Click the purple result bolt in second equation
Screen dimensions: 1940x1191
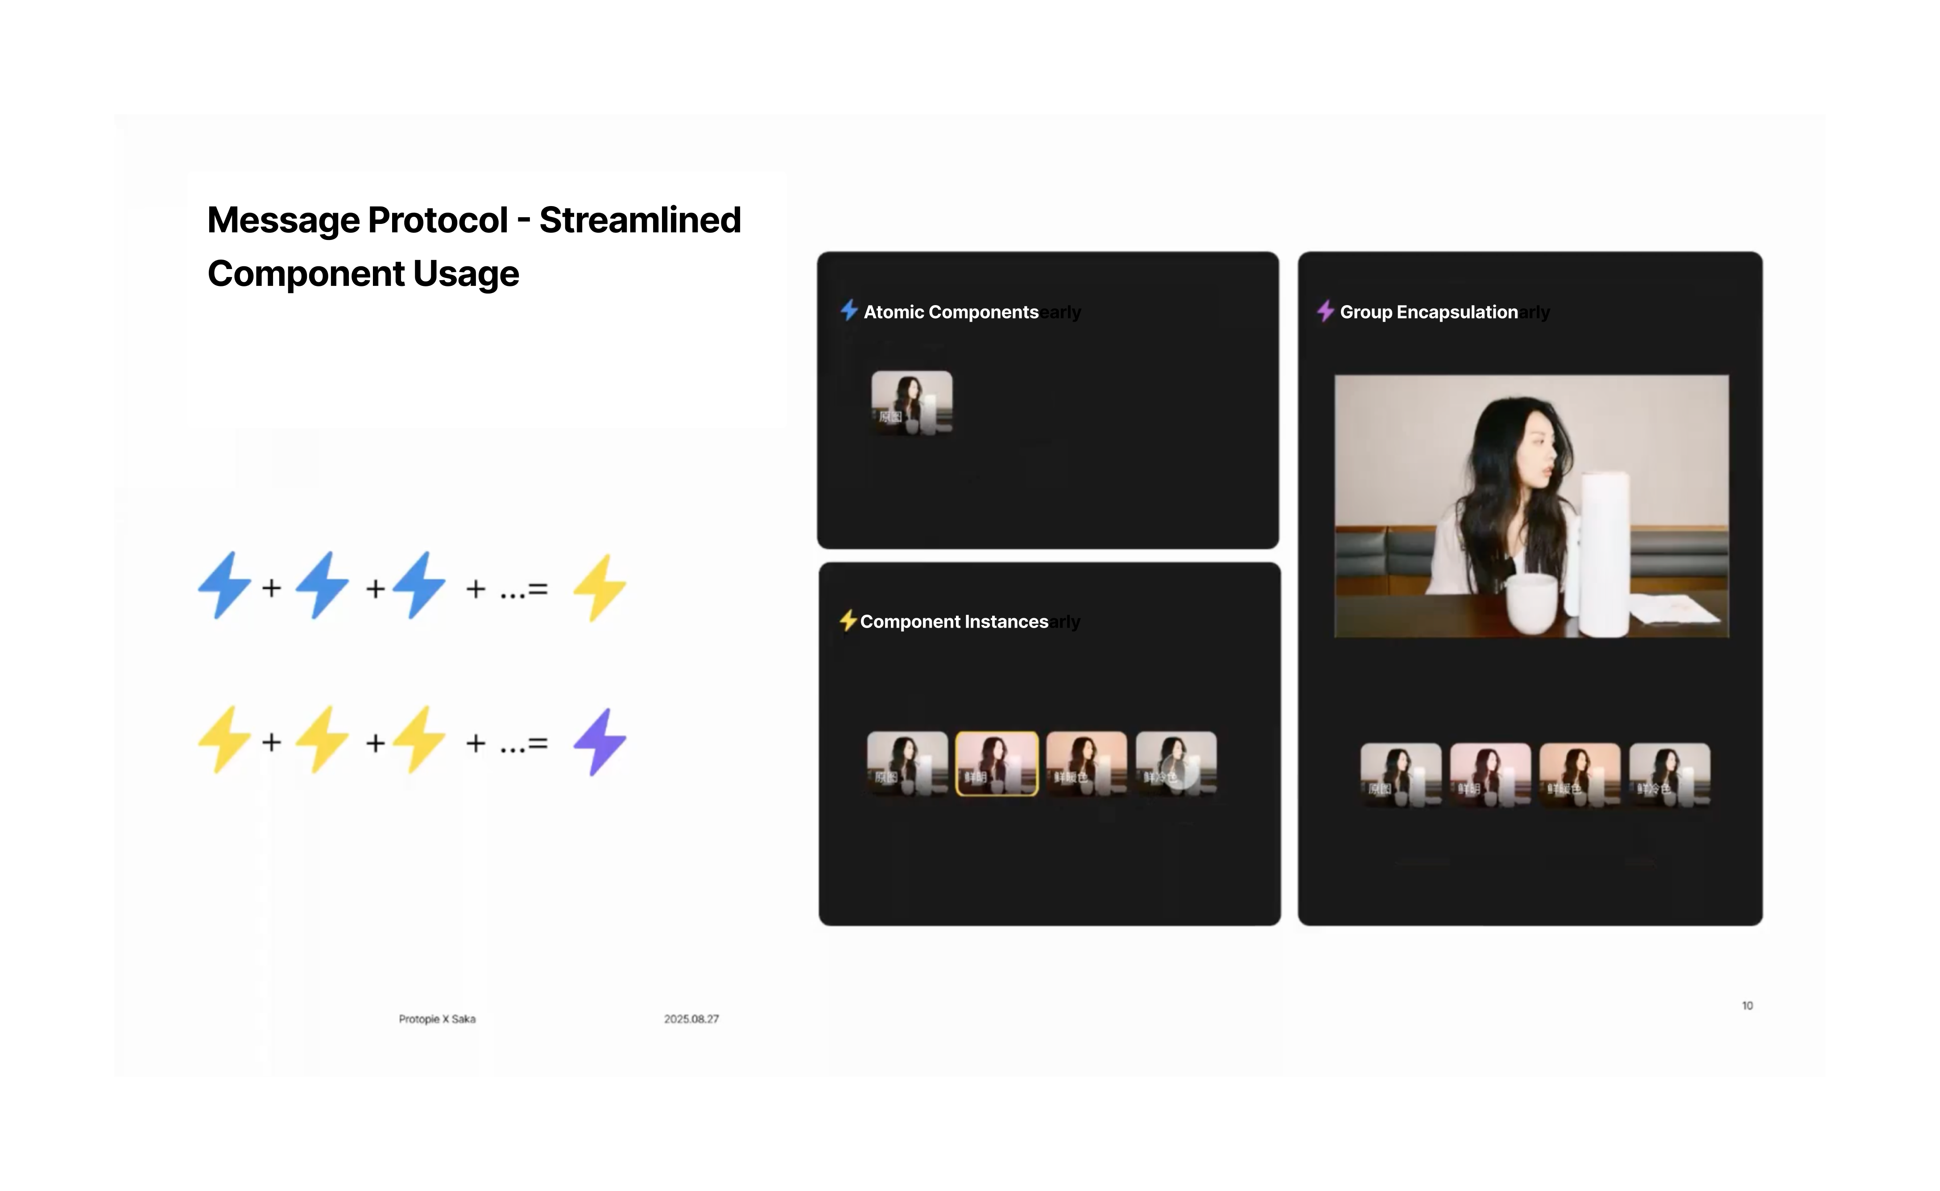tap(600, 742)
